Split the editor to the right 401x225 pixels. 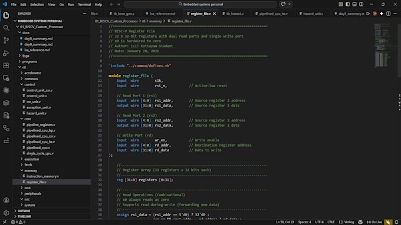pos(388,14)
